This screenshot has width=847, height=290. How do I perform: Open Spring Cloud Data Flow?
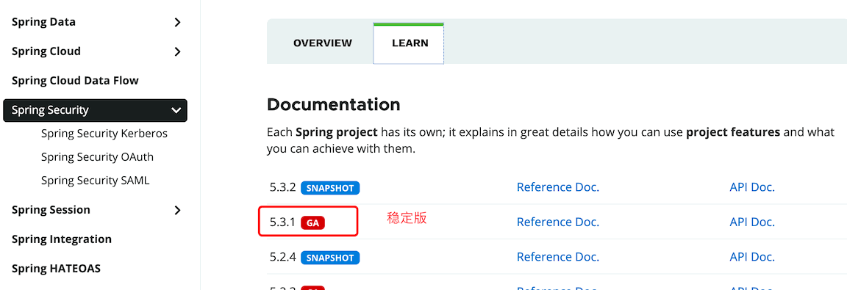point(75,80)
